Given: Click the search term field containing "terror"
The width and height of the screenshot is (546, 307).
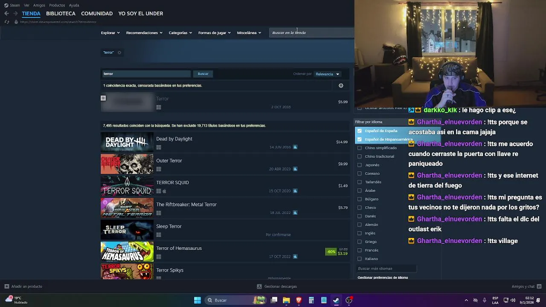Looking at the screenshot, I should click(146, 74).
